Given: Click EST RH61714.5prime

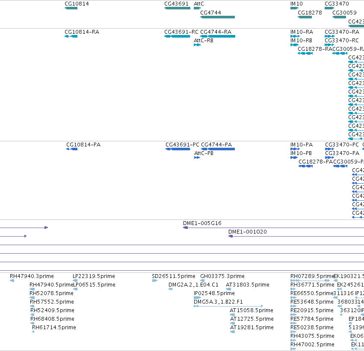Looking at the screenshot, I should (x=33, y=332).
